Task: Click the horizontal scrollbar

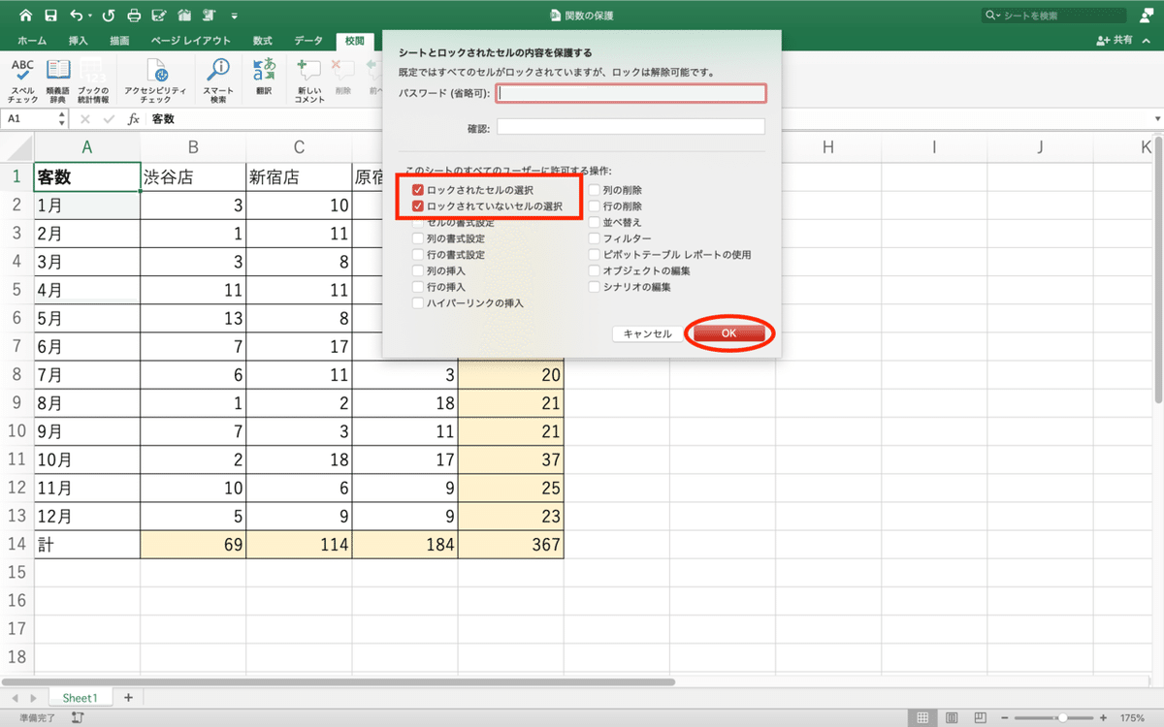Action: 339,681
